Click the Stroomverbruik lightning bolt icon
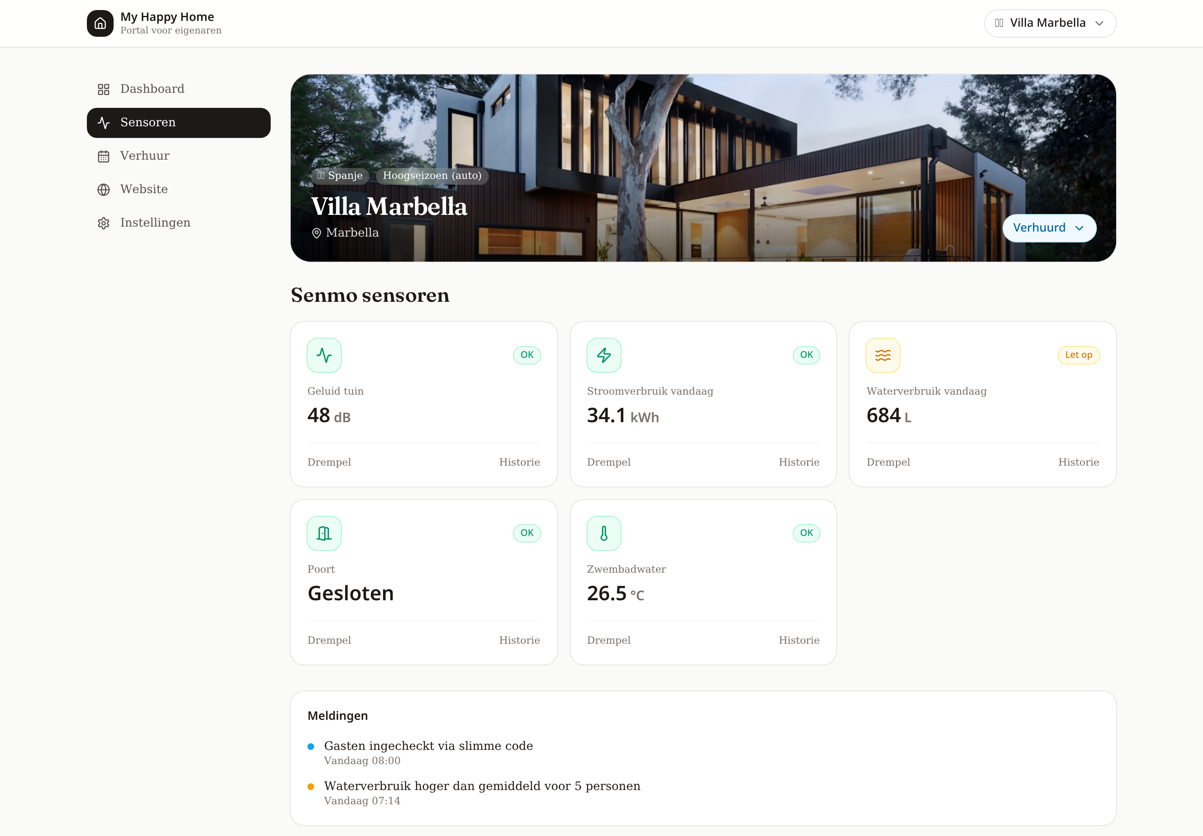 tap(604, 355)
